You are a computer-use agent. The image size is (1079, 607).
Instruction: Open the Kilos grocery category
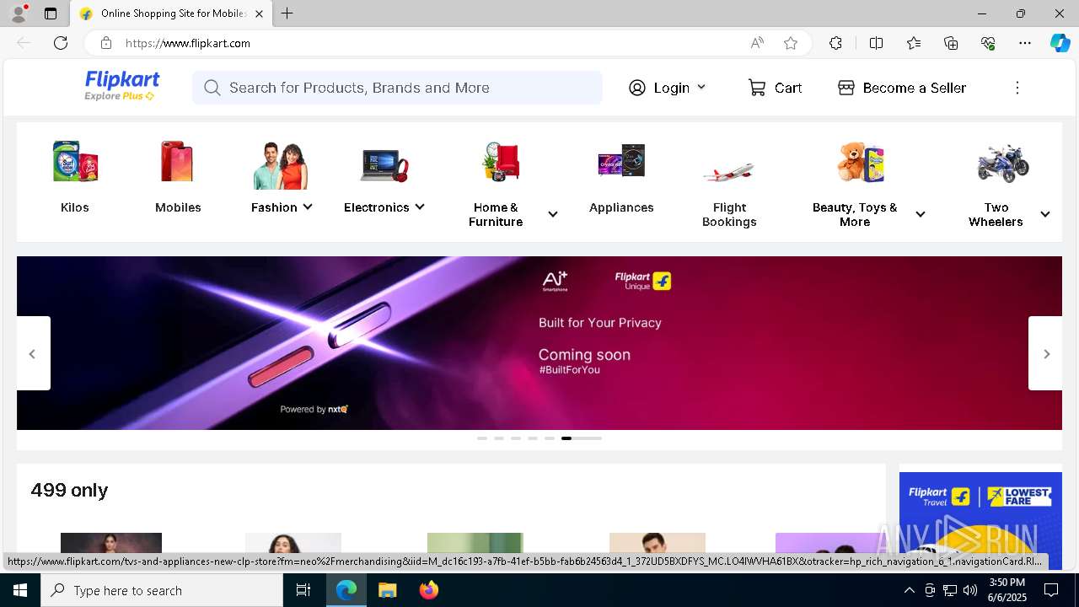[75, 177]
